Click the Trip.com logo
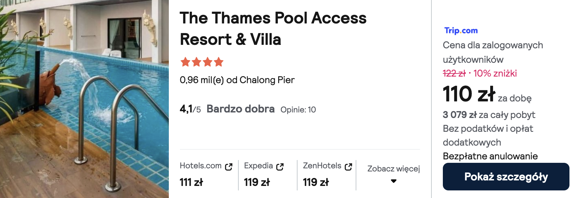Screen dimensions: 575x198 pos(461,31)
